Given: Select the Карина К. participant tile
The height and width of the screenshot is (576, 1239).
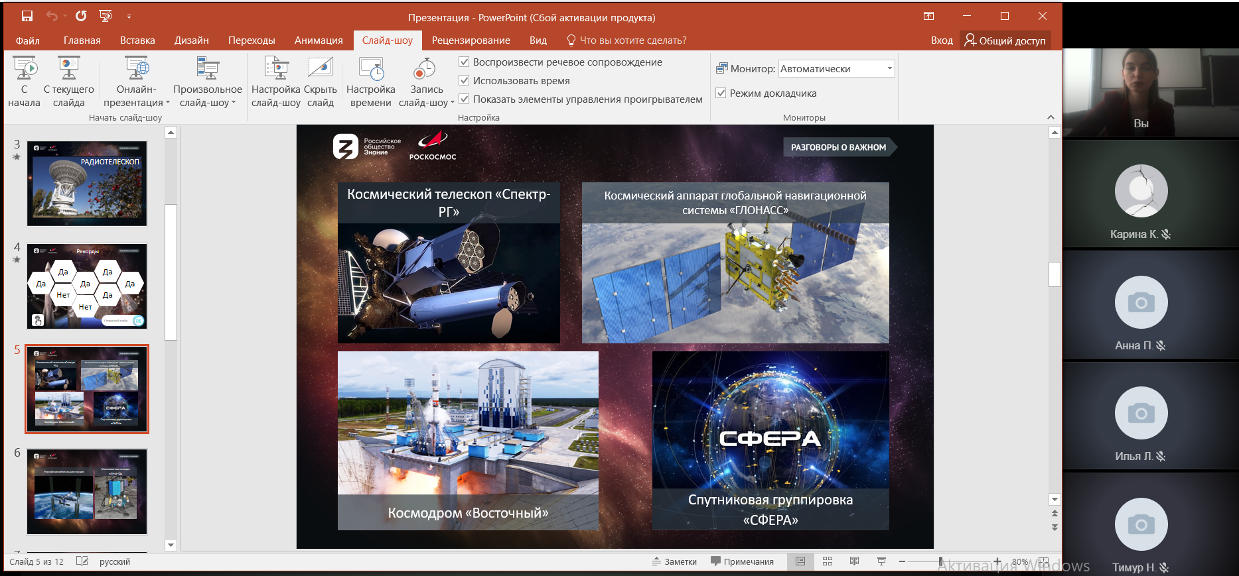Looking at the screenshot, I should click(x=1151, y=194).
